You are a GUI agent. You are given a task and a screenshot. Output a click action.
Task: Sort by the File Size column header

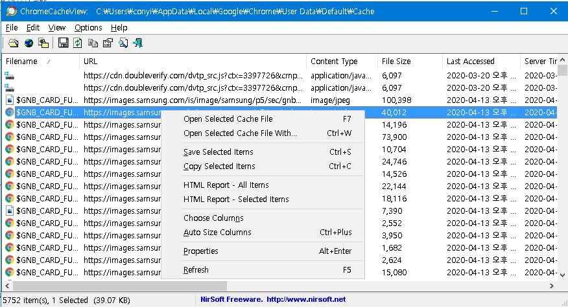(x=409, y=62)
